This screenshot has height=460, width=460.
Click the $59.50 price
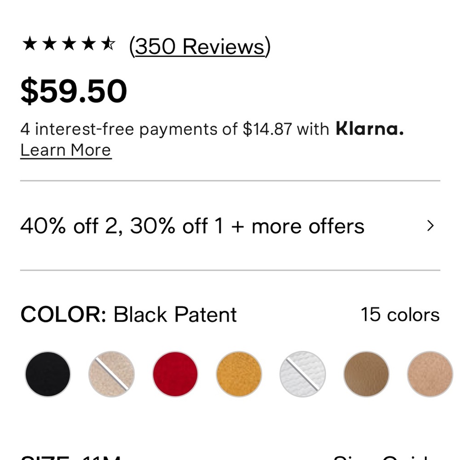[x=74, y=91]
